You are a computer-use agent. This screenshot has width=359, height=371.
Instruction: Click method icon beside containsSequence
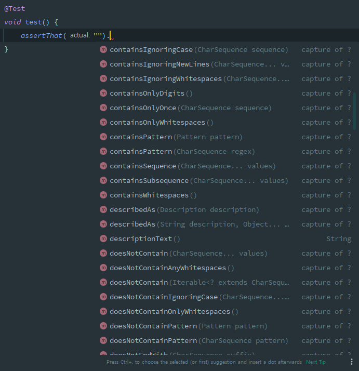click(103, 166)
